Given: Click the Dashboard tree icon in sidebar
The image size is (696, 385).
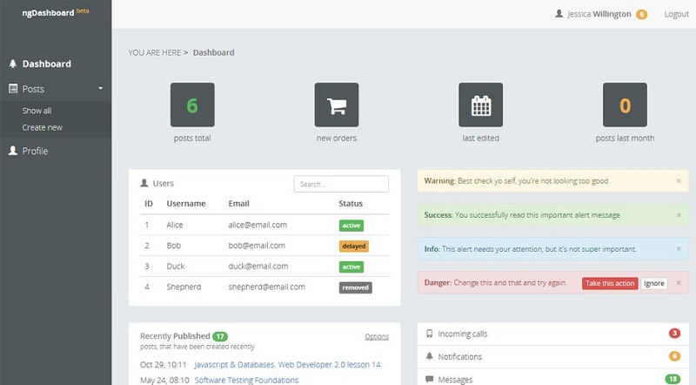Looking at the screenshot, I should (x=13, y=64).
